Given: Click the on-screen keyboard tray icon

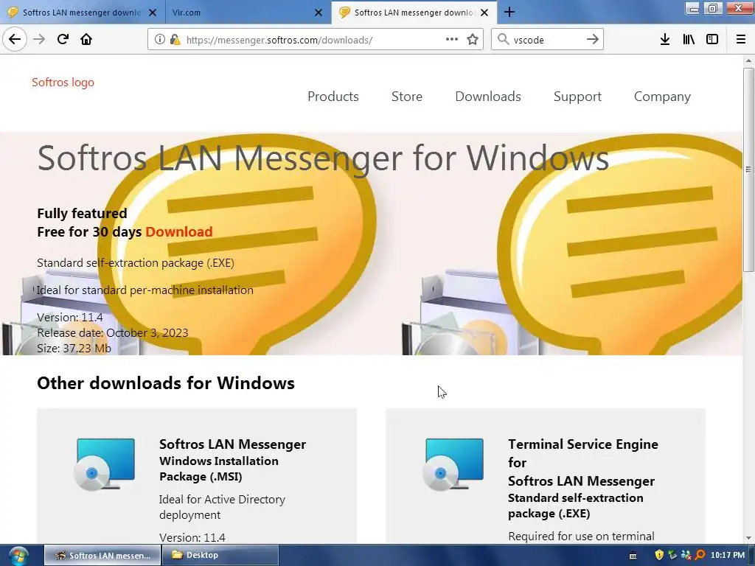Looking at the screenshot, I should click(x=633, y=556).
